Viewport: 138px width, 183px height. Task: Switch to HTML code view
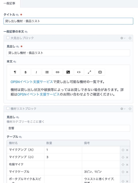79,72
